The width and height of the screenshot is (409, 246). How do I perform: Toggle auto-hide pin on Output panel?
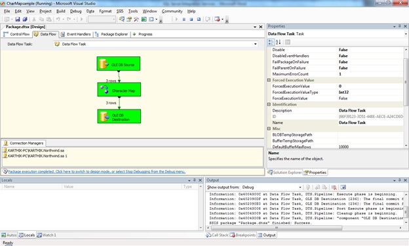coord(400,180)
